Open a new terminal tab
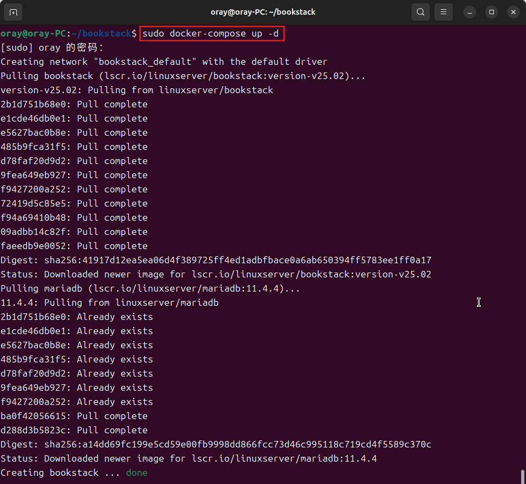 [x=13, y=11]
